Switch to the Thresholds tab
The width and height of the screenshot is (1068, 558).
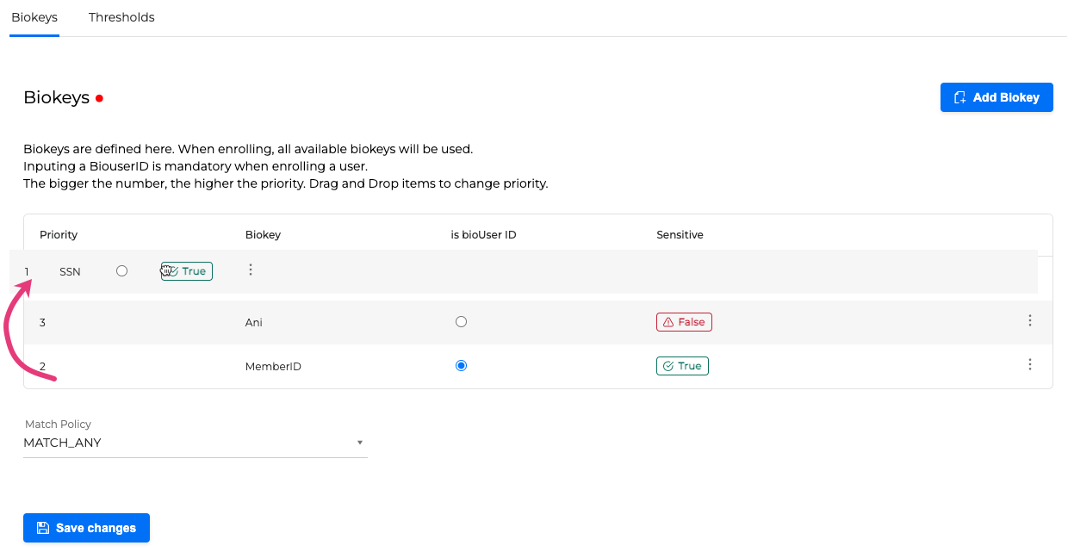[121, 17]
